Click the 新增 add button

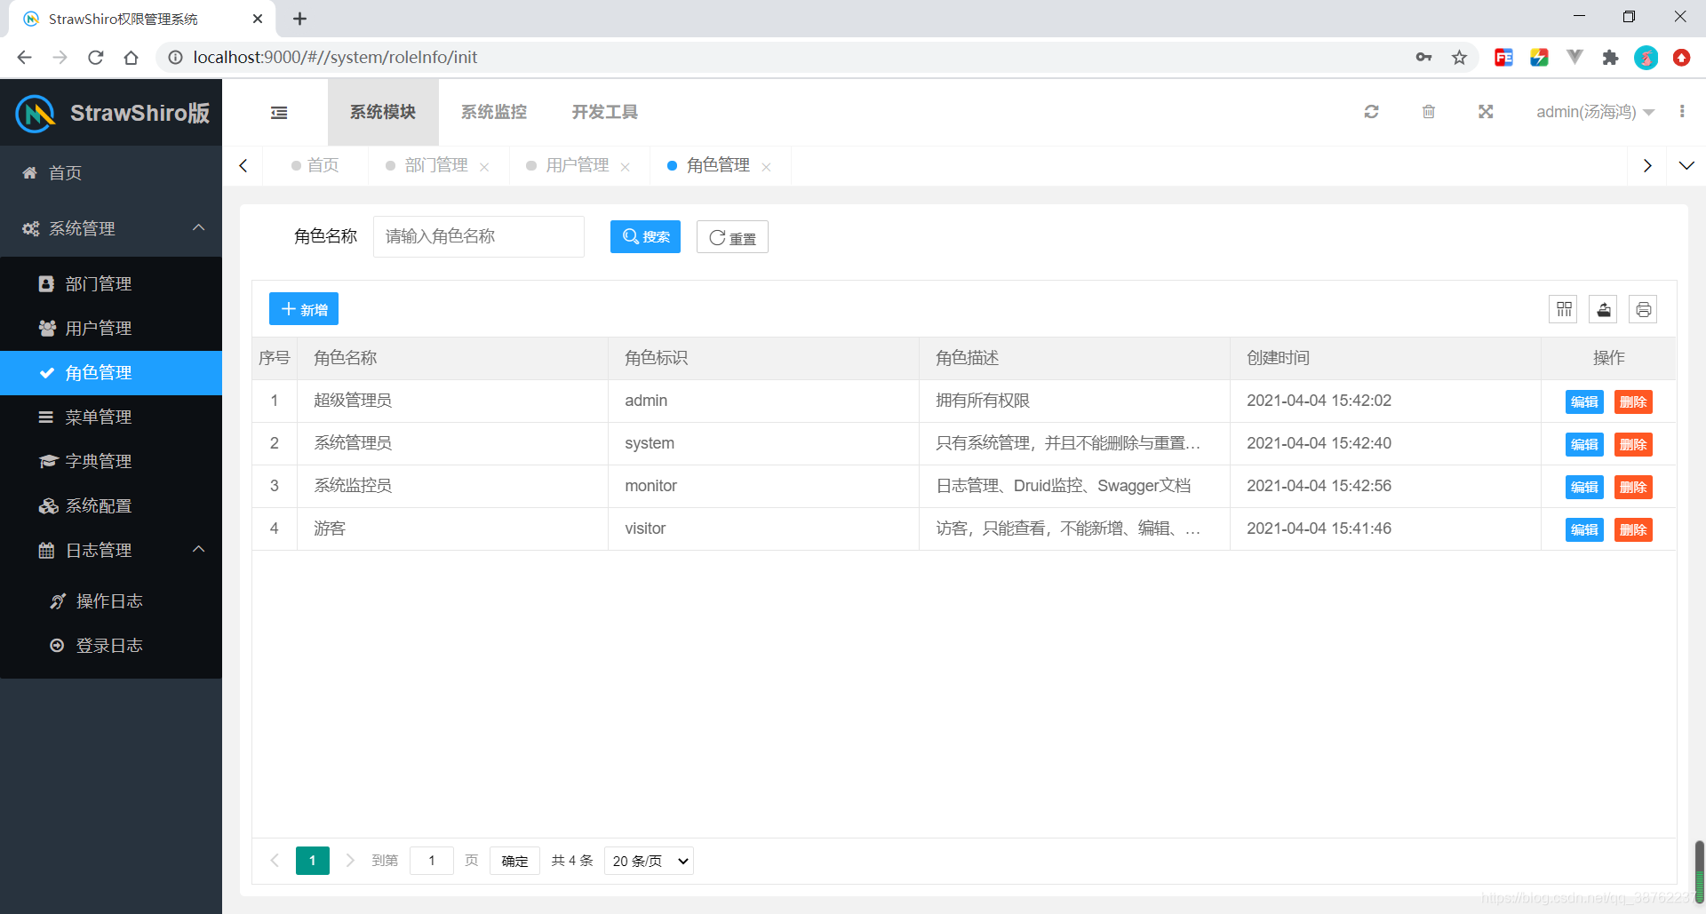tap(304, 309)
